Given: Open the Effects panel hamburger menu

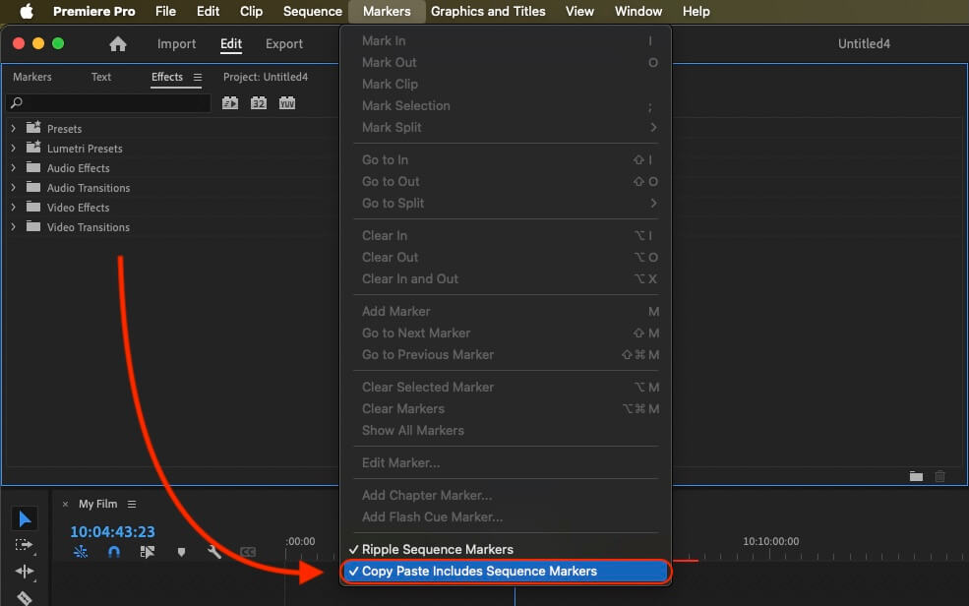Looking at the screenshot, I should 197,77.
